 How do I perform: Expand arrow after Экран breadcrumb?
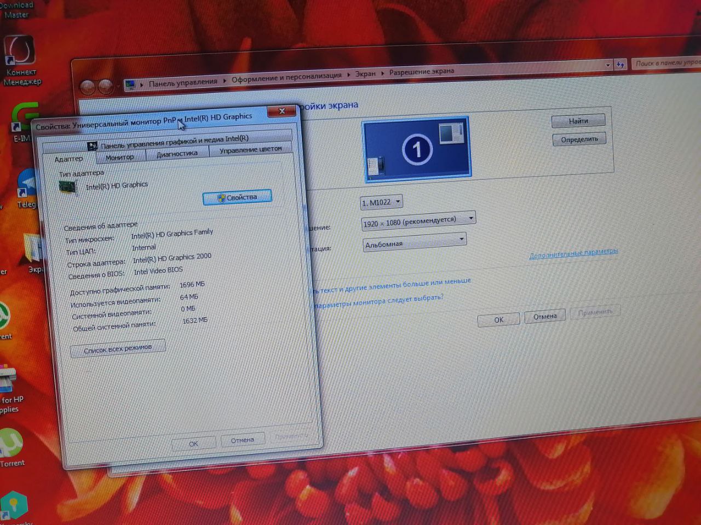(382, 73)
